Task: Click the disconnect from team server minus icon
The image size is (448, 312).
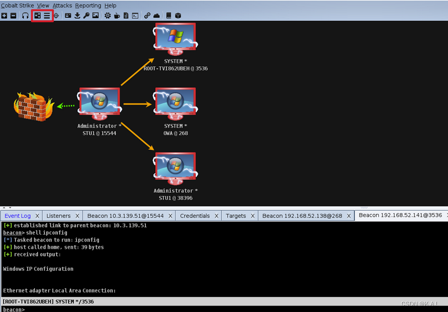Action: coord(13,16)
